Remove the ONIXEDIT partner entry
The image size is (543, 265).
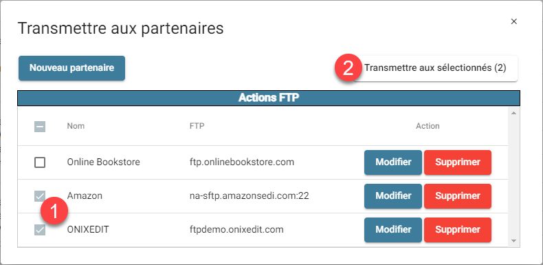pos(458,230)
